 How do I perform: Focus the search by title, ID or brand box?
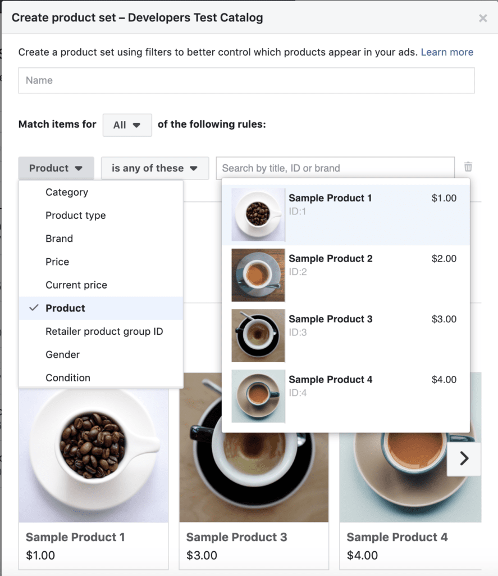click(335, 168)
